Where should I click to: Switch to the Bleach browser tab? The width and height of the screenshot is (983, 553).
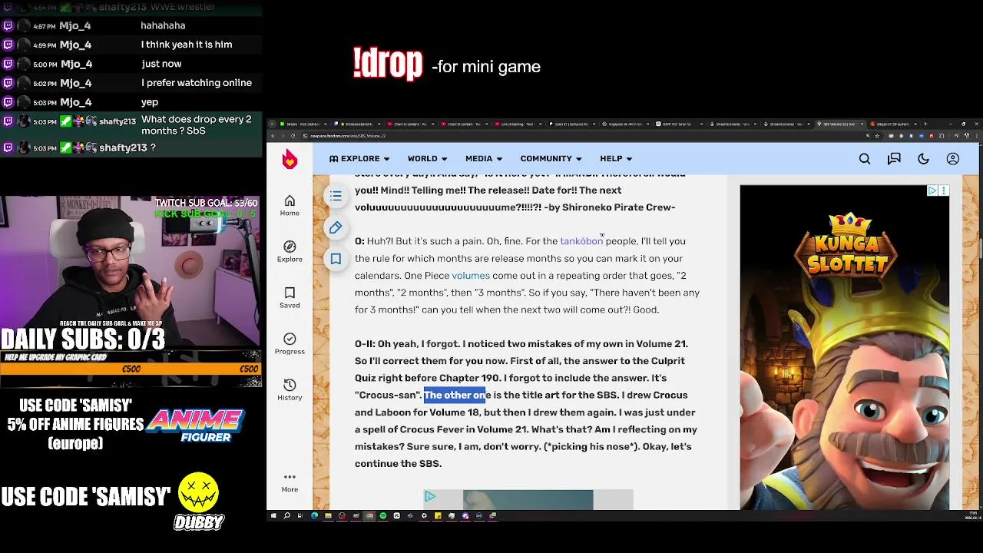(x=894, y=124)
